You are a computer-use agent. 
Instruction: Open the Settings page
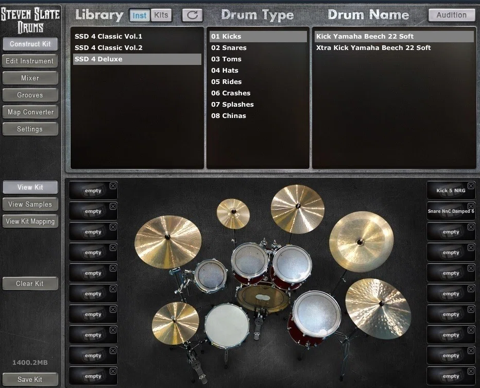pos(30,129)
